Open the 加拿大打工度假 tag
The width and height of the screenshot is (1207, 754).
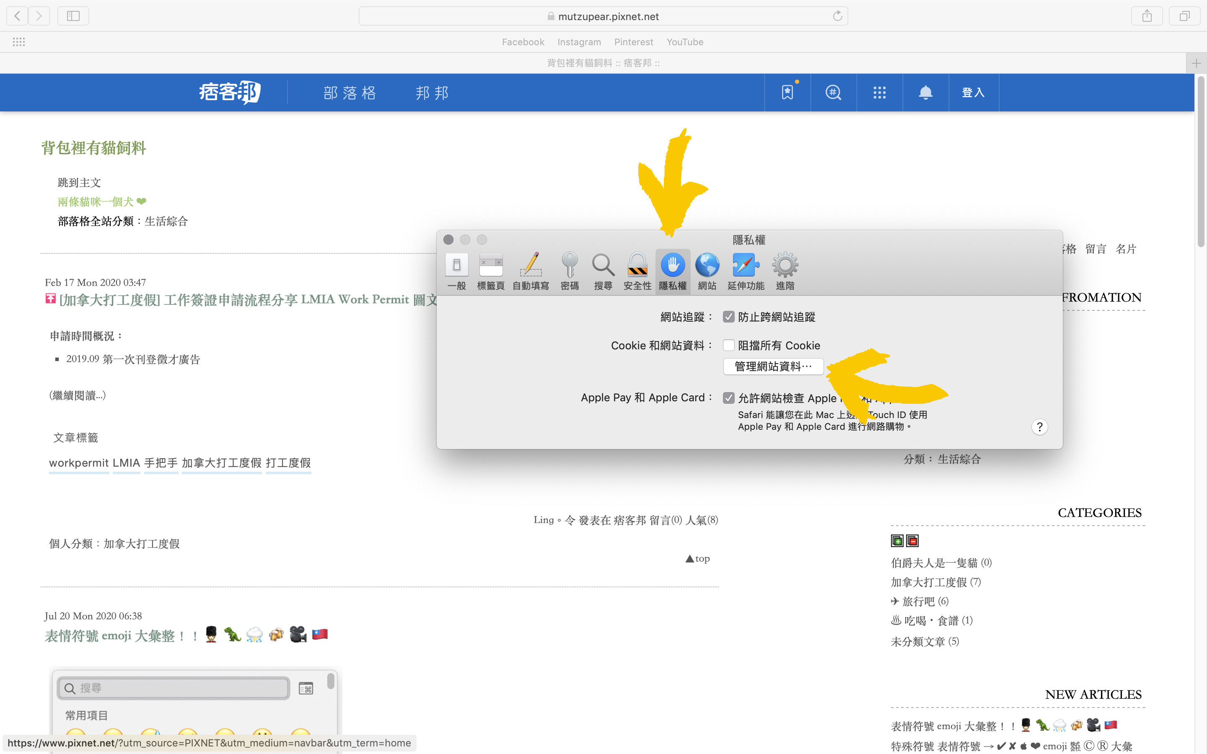click(221, 463)
